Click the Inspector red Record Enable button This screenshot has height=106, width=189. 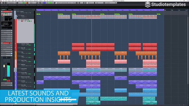[2, 15]
